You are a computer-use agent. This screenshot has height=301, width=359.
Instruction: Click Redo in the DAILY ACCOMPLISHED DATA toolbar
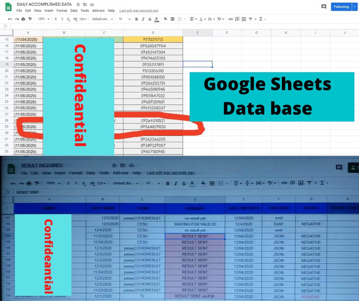pyautogui.click(x=17, y=19)
